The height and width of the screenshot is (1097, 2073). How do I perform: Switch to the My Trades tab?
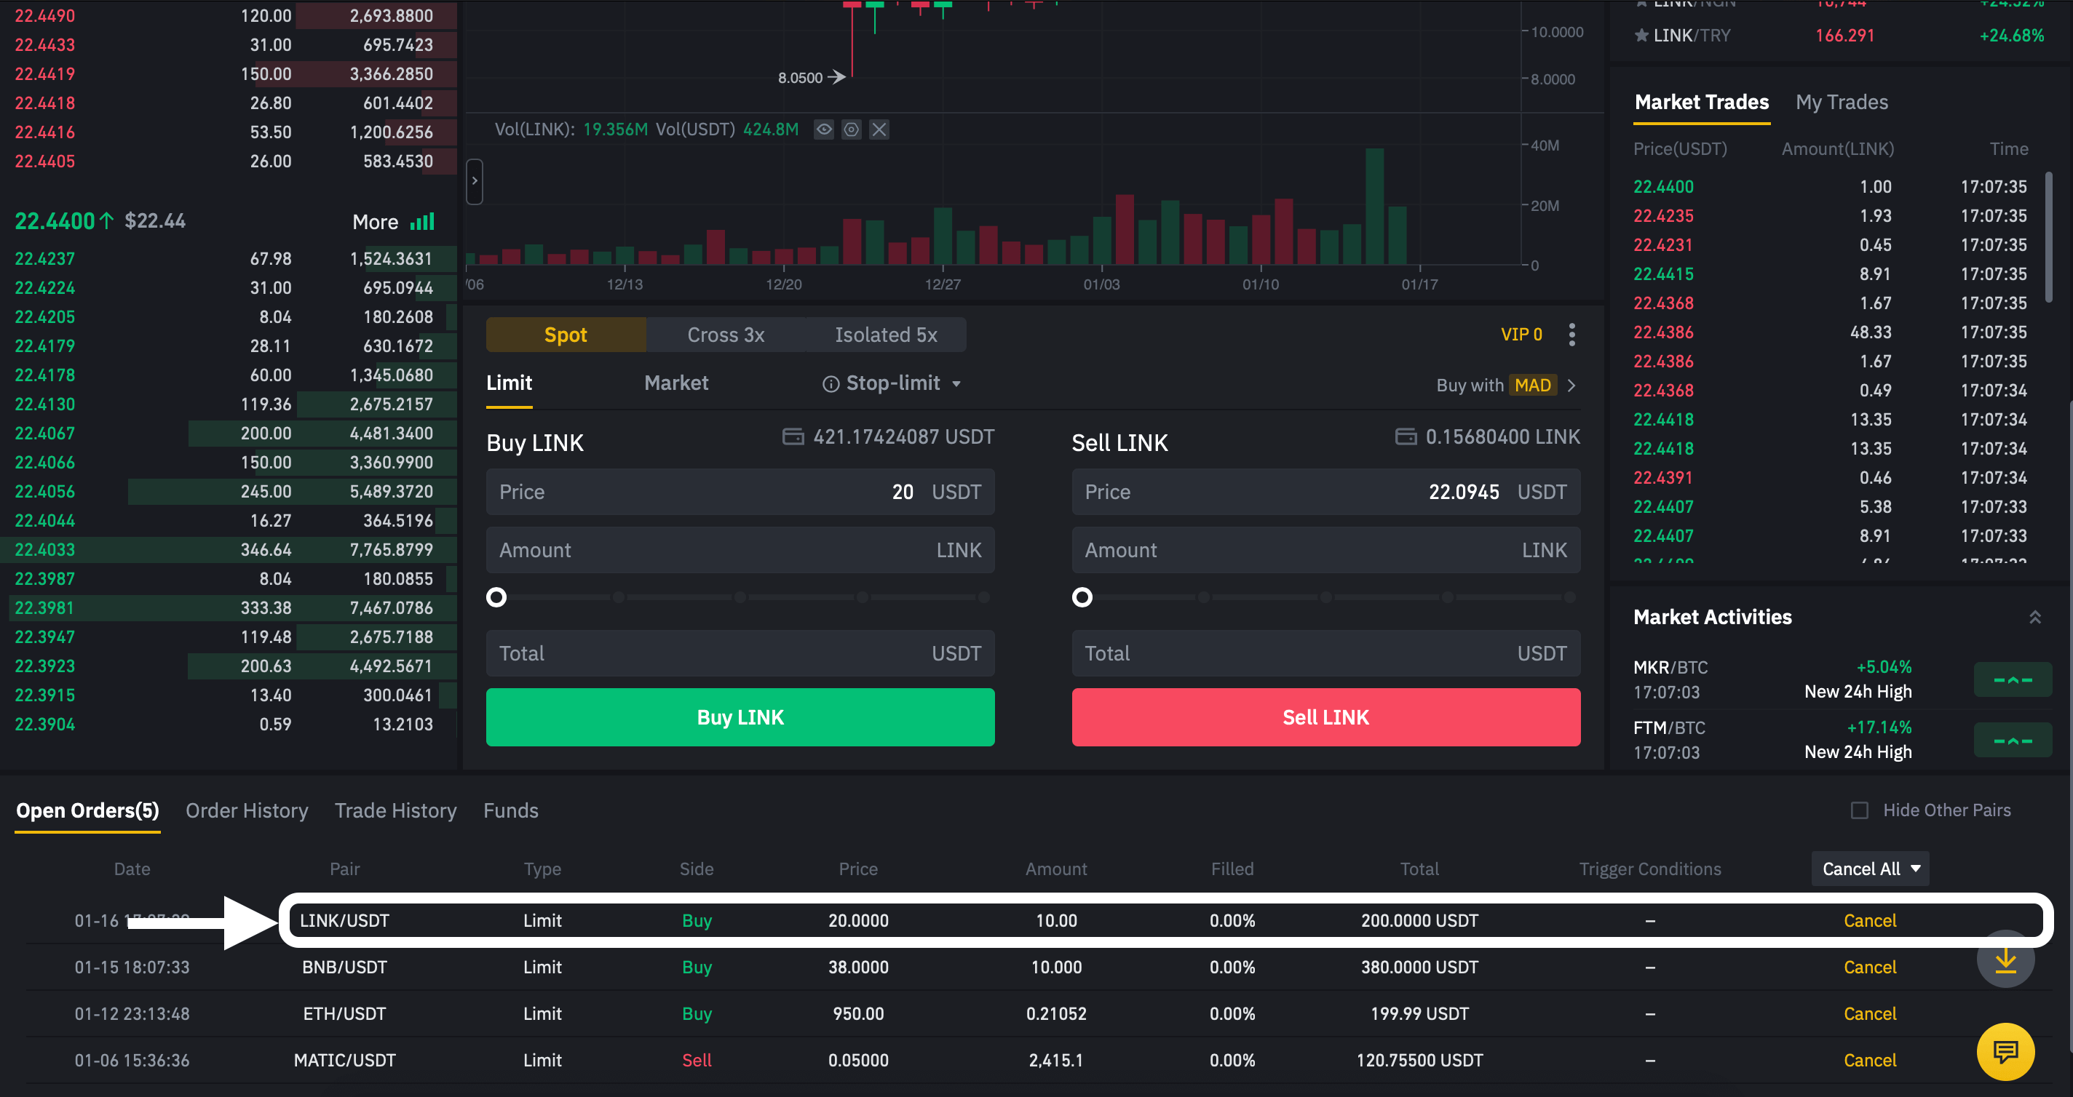pos(1842,102)
